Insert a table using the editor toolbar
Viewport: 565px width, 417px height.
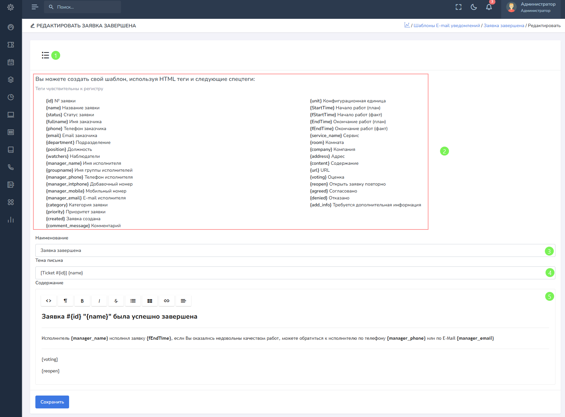pos(150,301)
